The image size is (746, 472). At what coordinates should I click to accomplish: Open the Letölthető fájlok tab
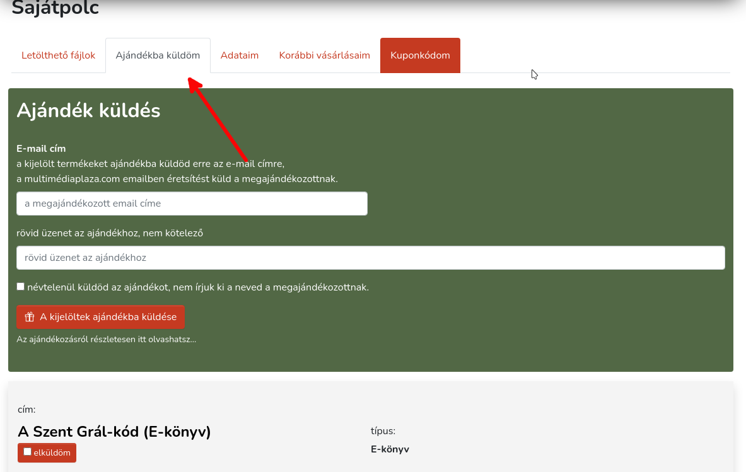[58, 55]
